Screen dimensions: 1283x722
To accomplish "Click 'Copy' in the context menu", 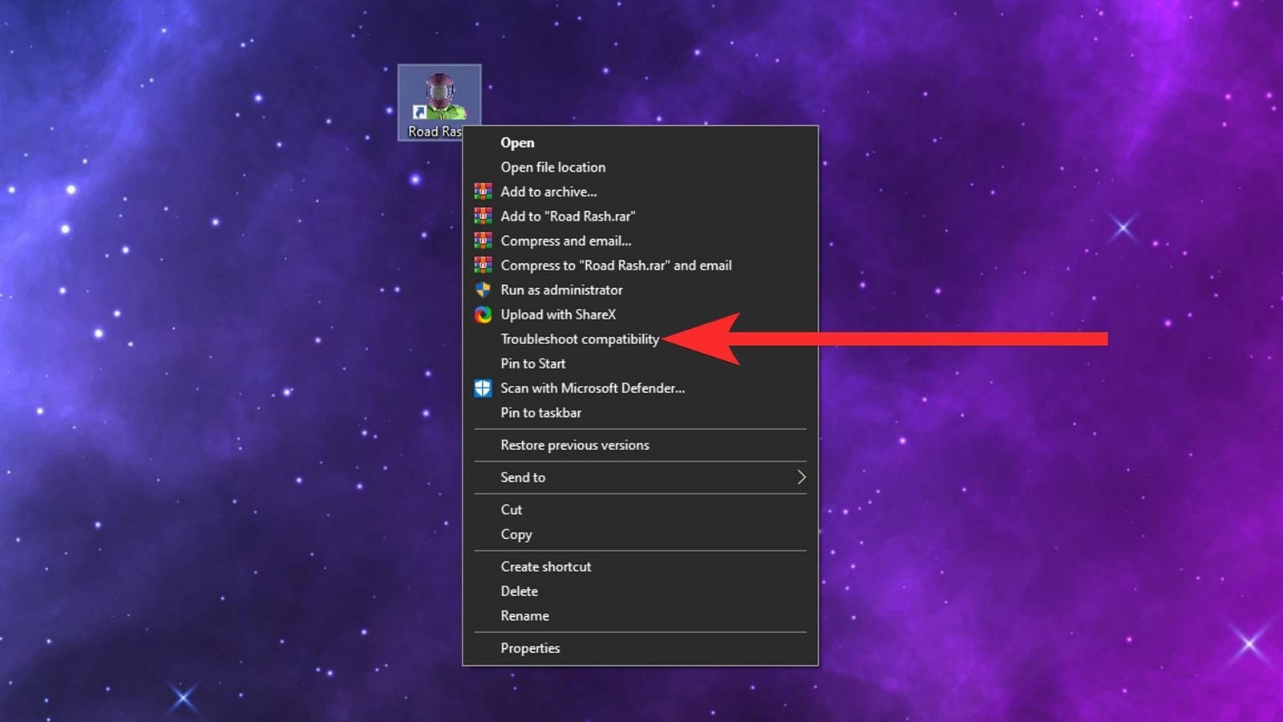I will (x=516, y=534).
